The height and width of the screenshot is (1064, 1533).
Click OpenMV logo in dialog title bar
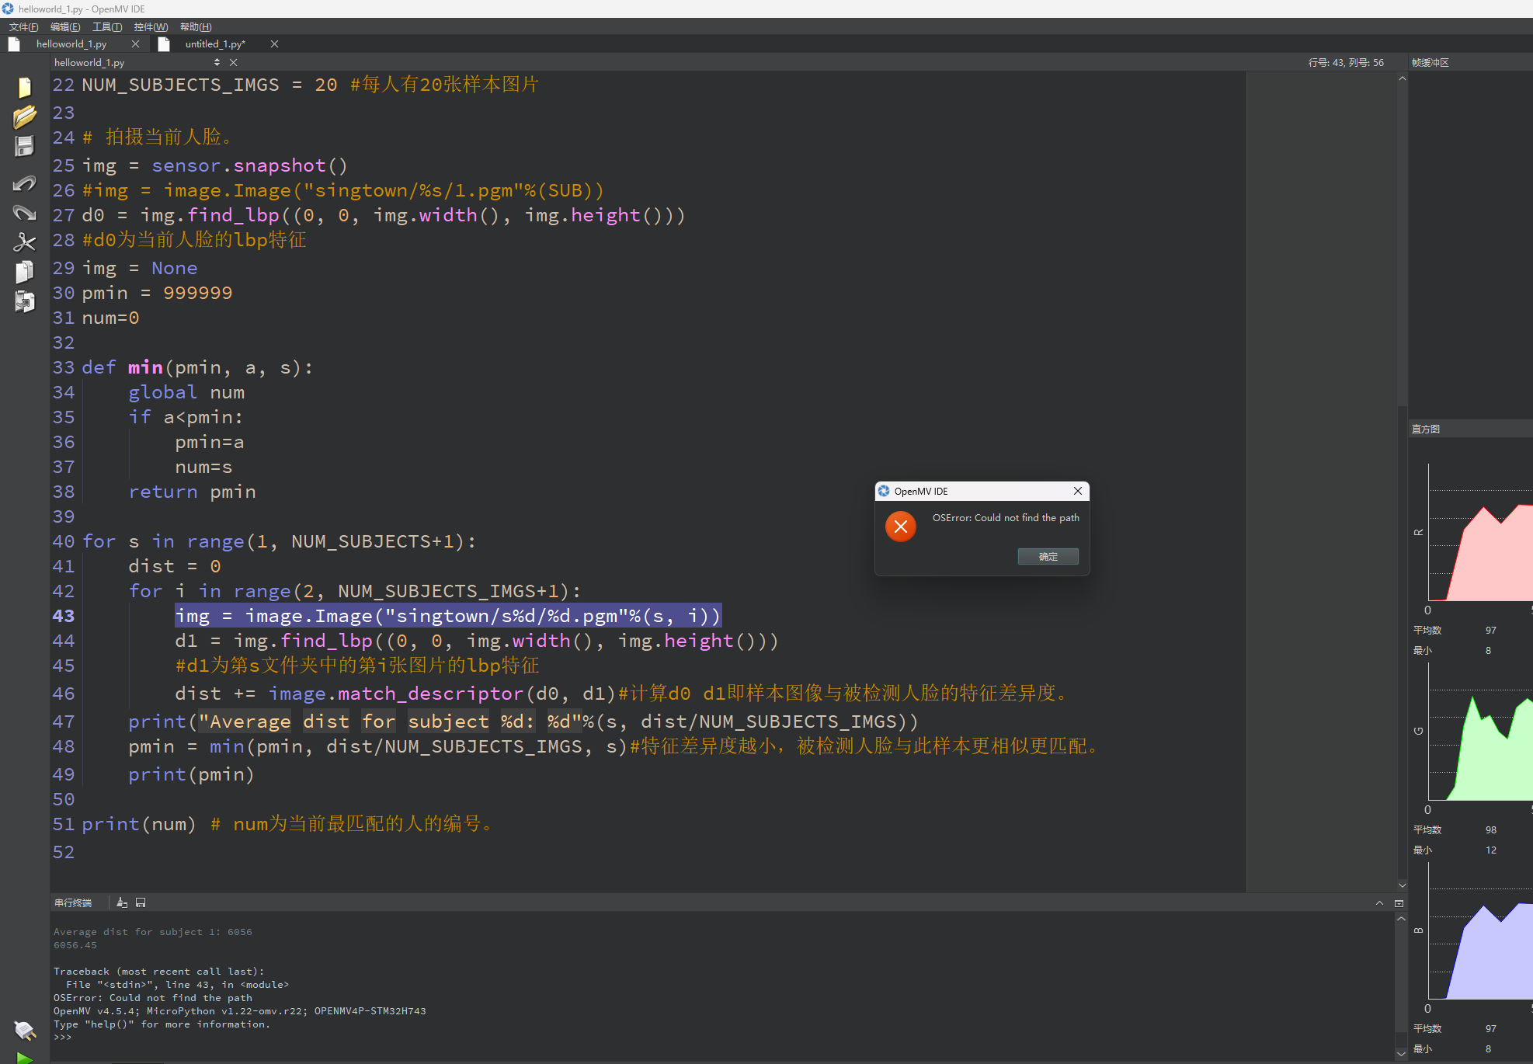coord(884,491)
